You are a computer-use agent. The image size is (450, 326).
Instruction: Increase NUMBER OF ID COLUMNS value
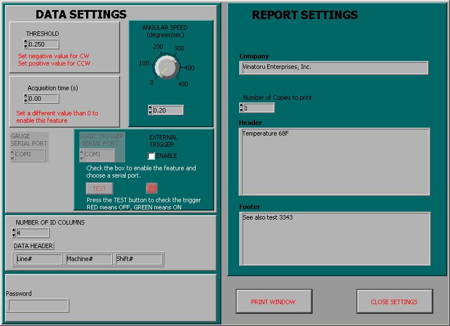(x=14, y=230)
